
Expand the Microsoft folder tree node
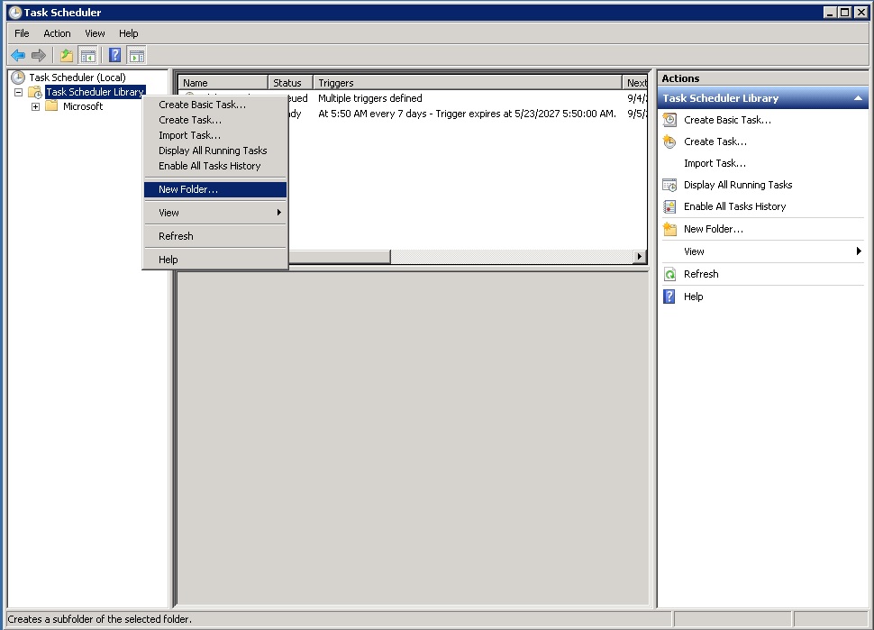click(36, 106)
